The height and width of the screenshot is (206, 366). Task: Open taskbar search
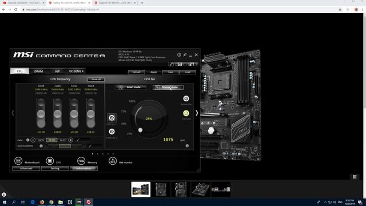point(14,202)
